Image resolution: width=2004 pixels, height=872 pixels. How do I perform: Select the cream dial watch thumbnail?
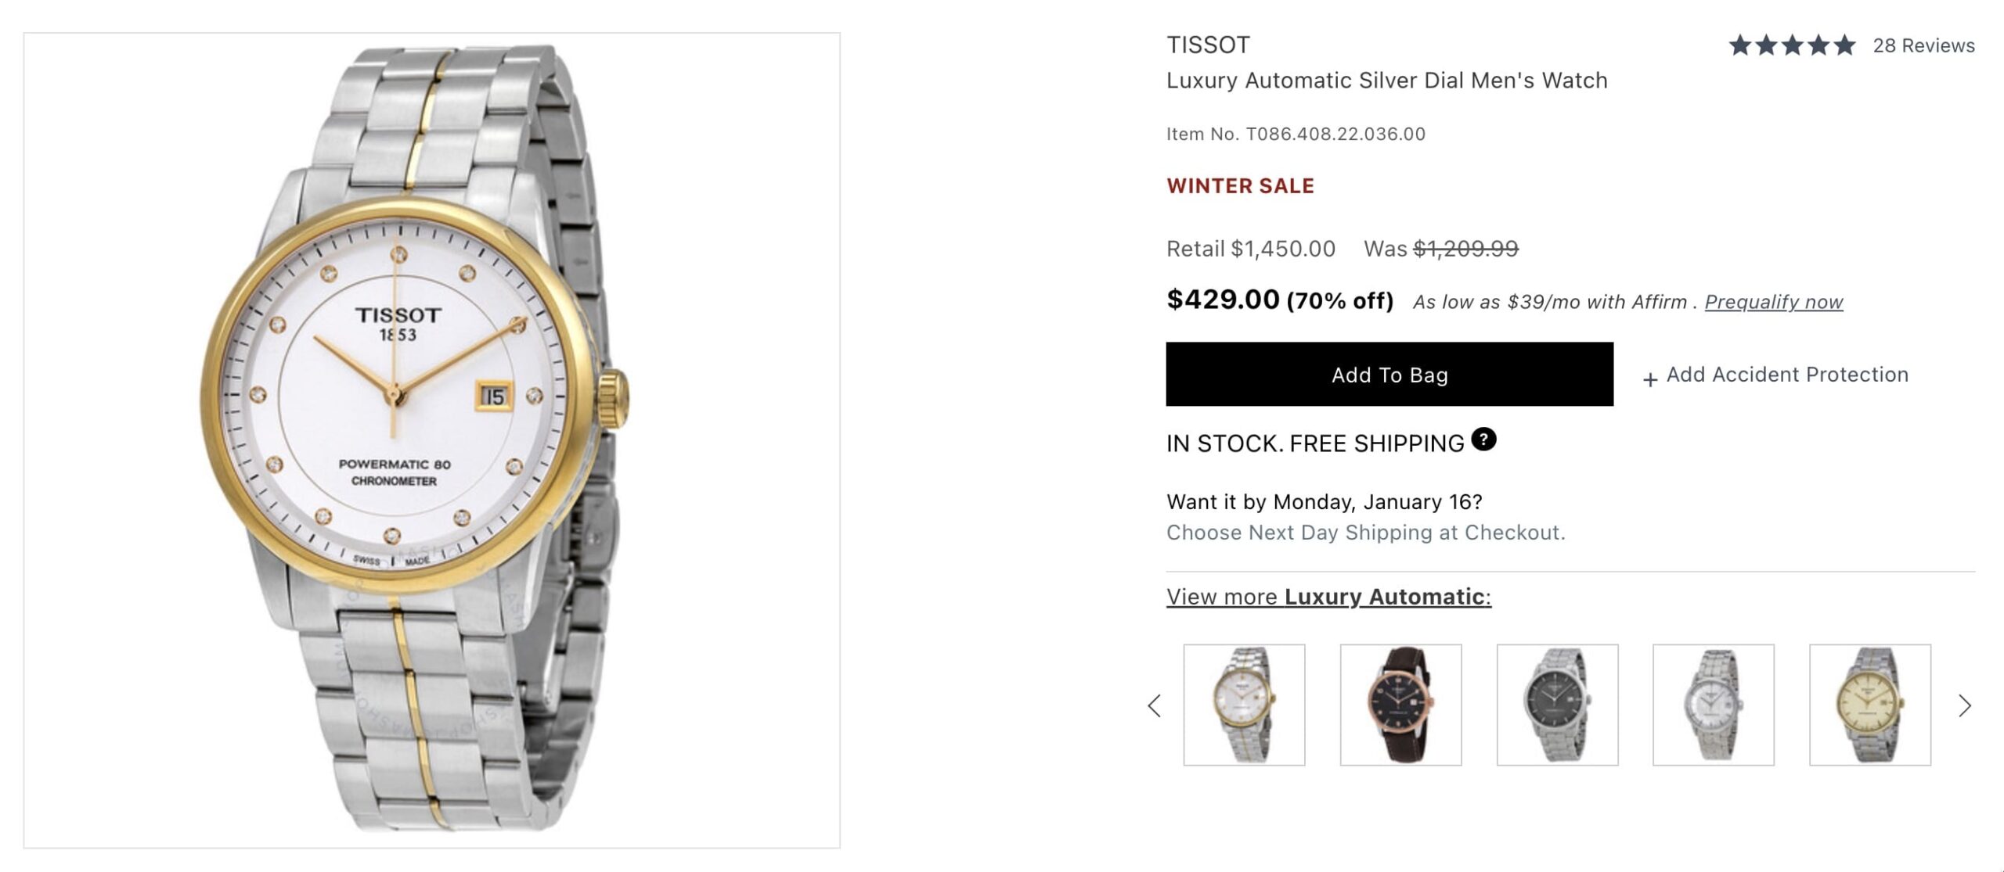1869,705
